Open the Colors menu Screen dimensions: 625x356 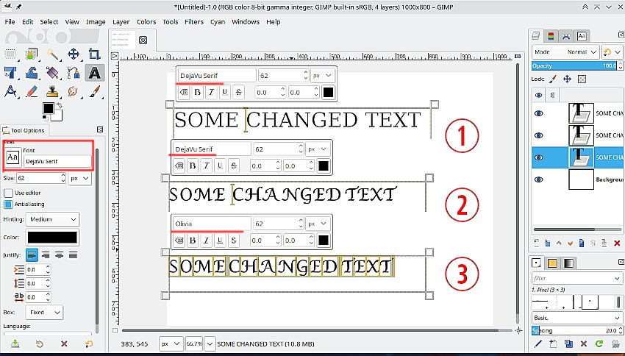click(146, 22)
